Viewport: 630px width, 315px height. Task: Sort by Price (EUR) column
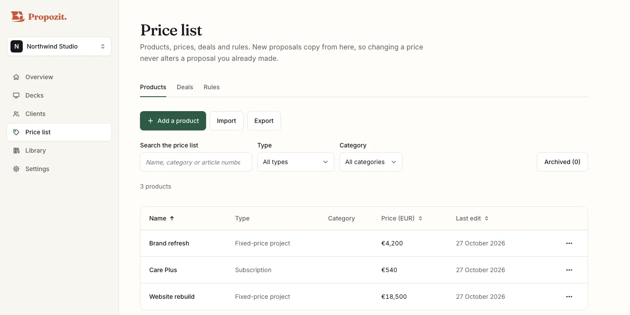[402, 218]
